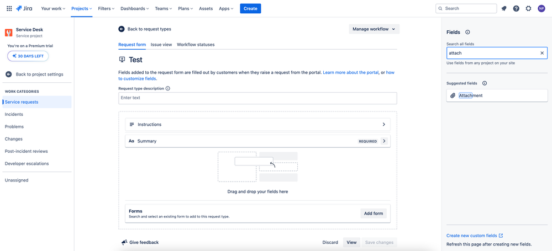This screenshot has width=552, height=251.
Task: Click the info icon beside Request type description
Action: tap(167, 89)
